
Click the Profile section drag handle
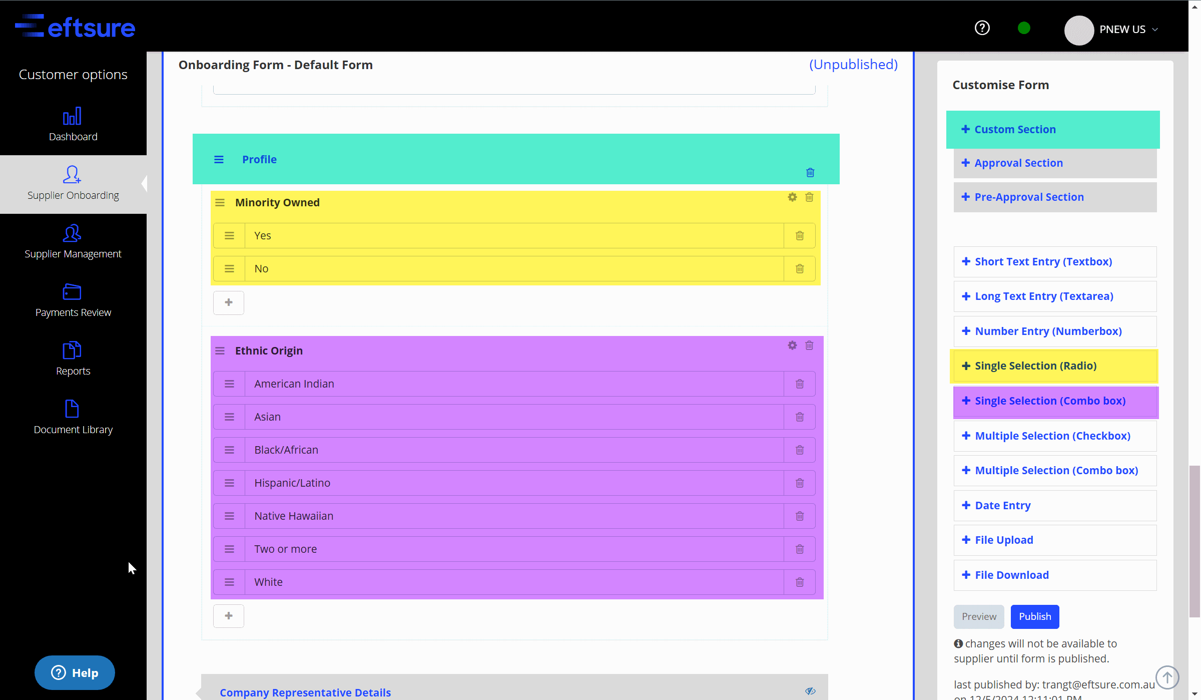pos(219,159)
